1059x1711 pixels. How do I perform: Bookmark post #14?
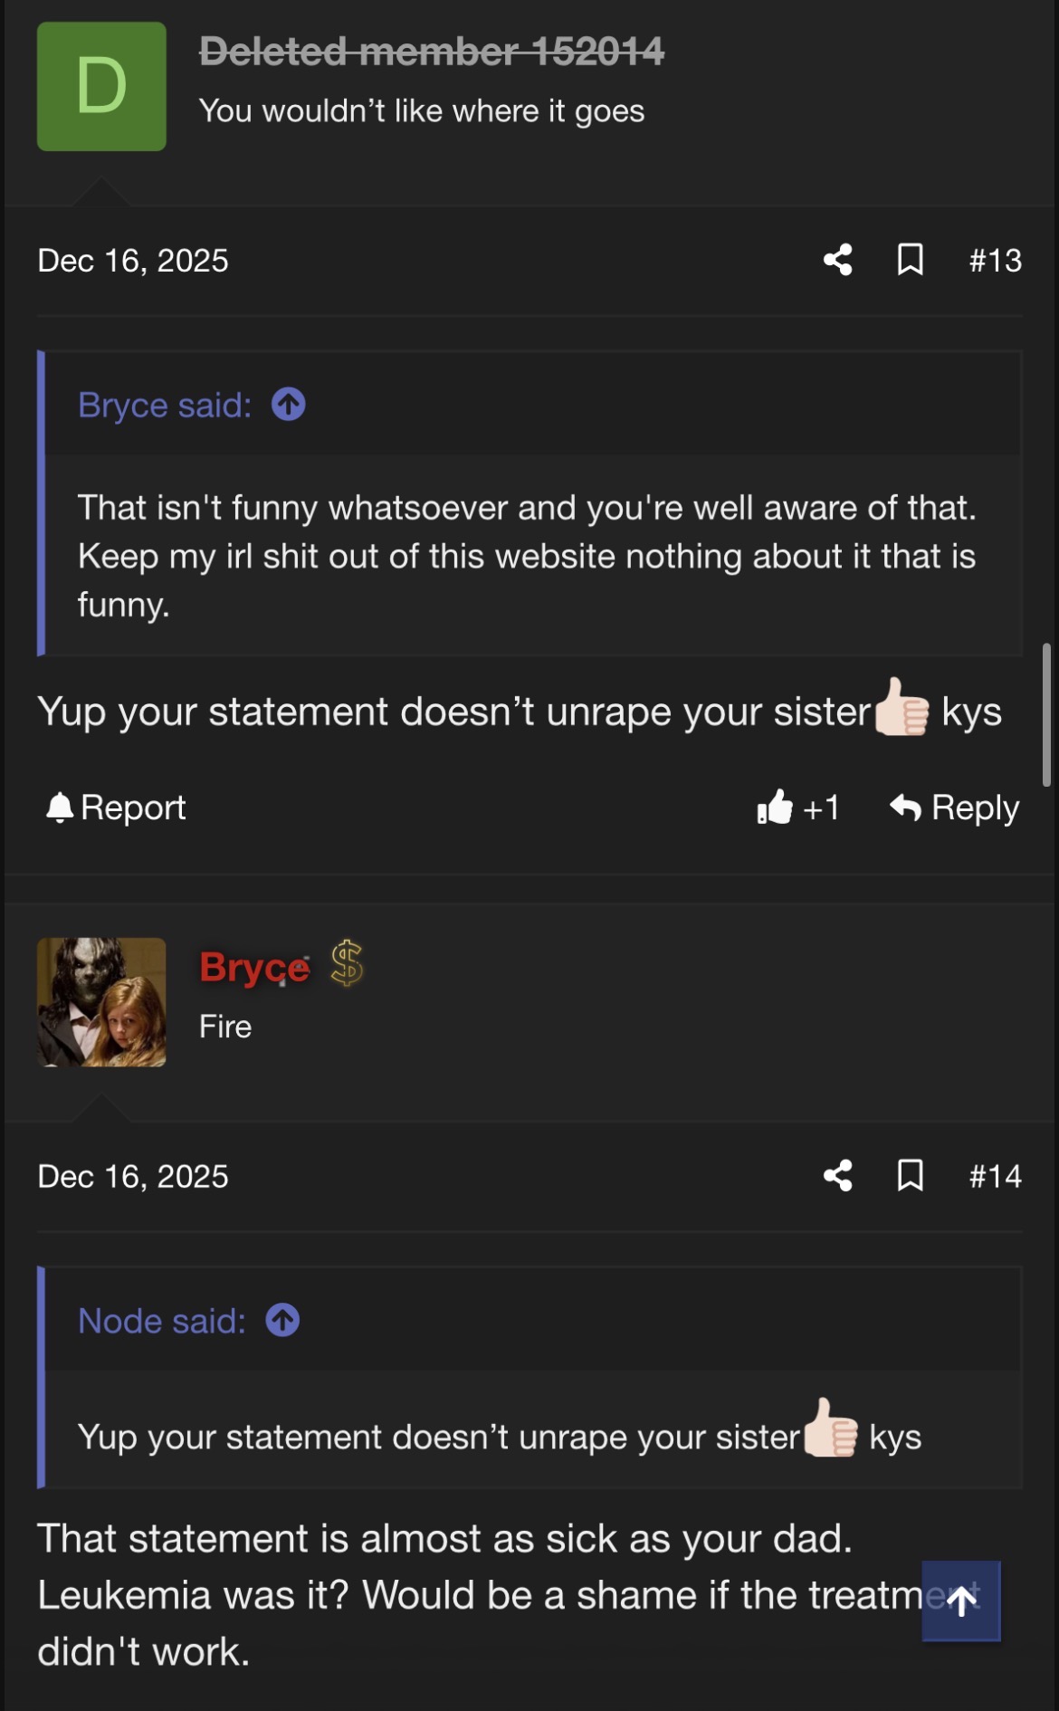point(910,1176)
